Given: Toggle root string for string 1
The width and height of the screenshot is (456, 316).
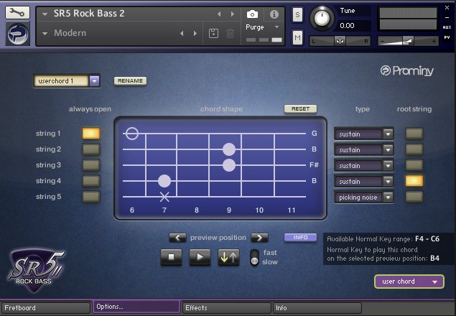Looking at the screenshot, I should click(414, 134).
